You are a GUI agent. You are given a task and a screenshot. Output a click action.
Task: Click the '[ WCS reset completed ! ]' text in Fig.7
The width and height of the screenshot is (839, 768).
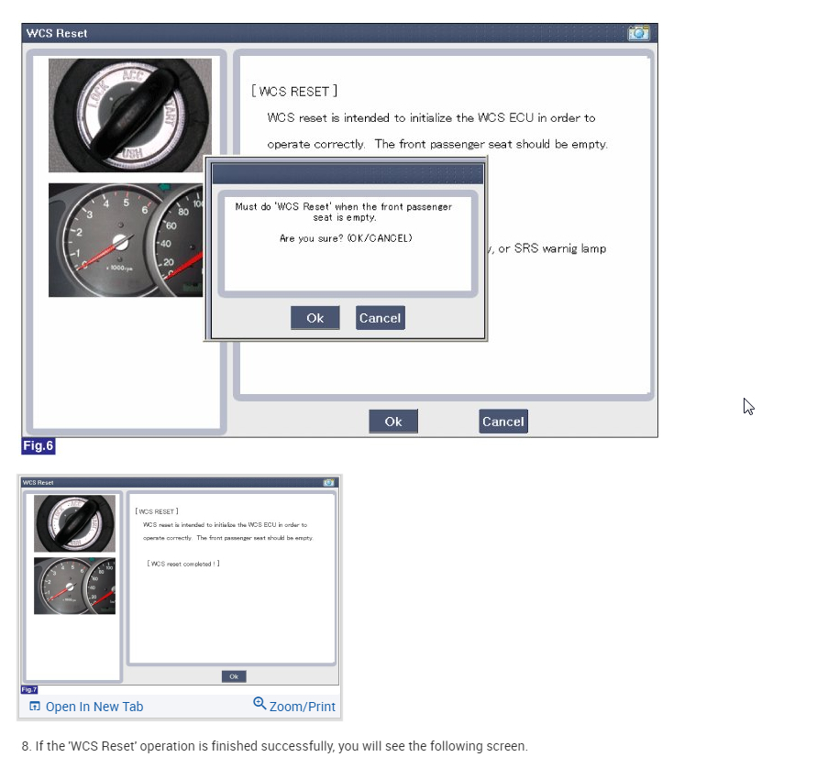click(x=183, y=564)
